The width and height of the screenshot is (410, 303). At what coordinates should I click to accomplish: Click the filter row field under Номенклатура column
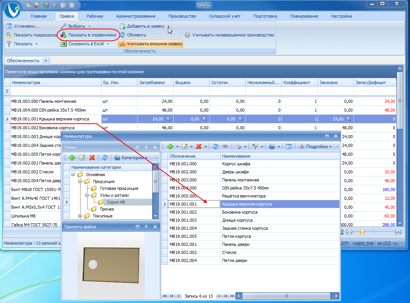point(56,91)
